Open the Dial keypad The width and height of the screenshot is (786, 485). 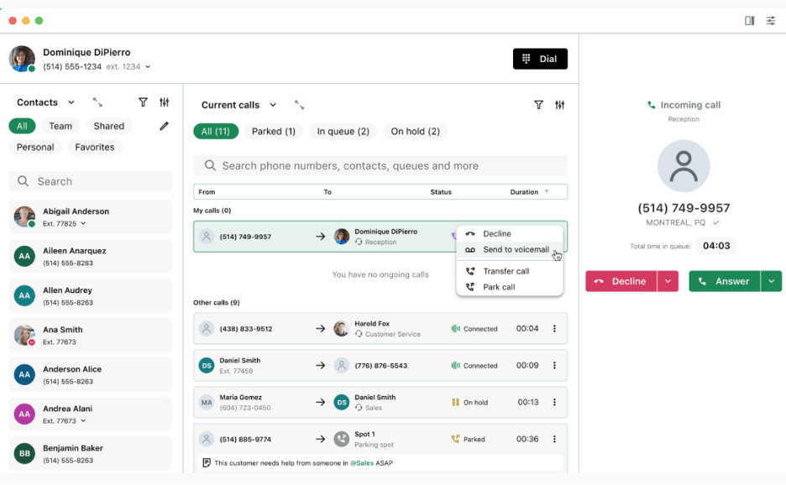click(x=540, y=59)
